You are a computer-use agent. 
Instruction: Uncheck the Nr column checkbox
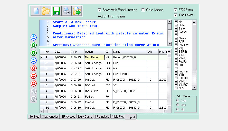[176, 22]
